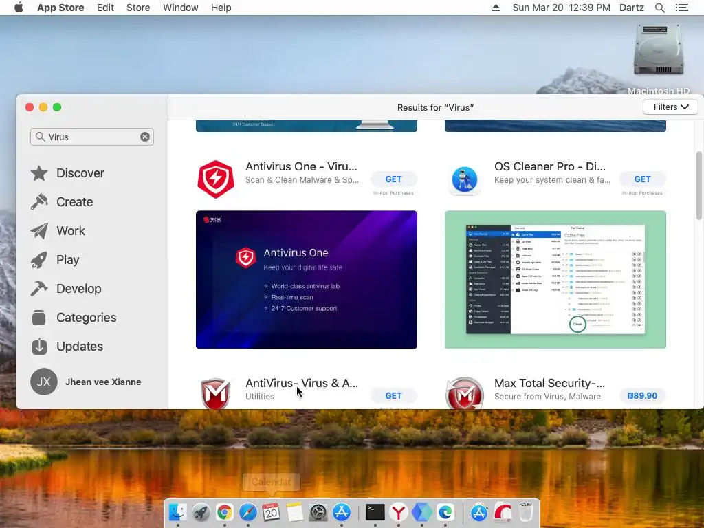The image size is (704, 528).
Task: Open the App Store menu
Action: [60, 8]
